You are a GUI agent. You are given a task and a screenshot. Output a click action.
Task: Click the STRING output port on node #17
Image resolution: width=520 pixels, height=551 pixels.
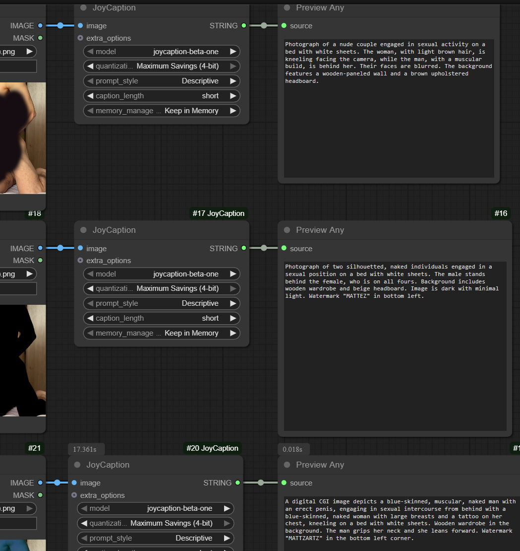(244, 248)
